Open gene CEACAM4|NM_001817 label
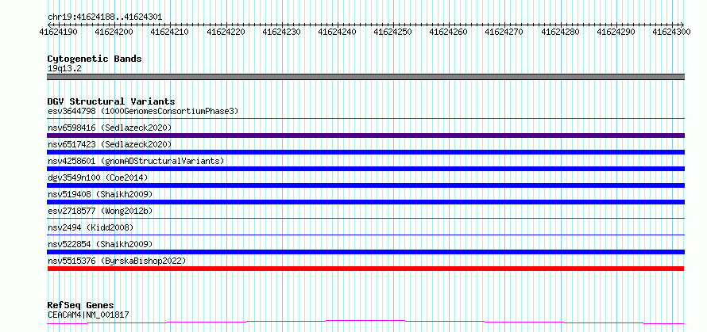 tap(88, 315)
